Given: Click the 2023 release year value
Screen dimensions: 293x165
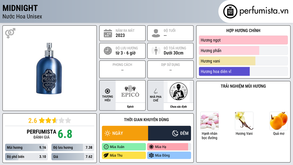Looking at the screenshot, I should [120, 35].
